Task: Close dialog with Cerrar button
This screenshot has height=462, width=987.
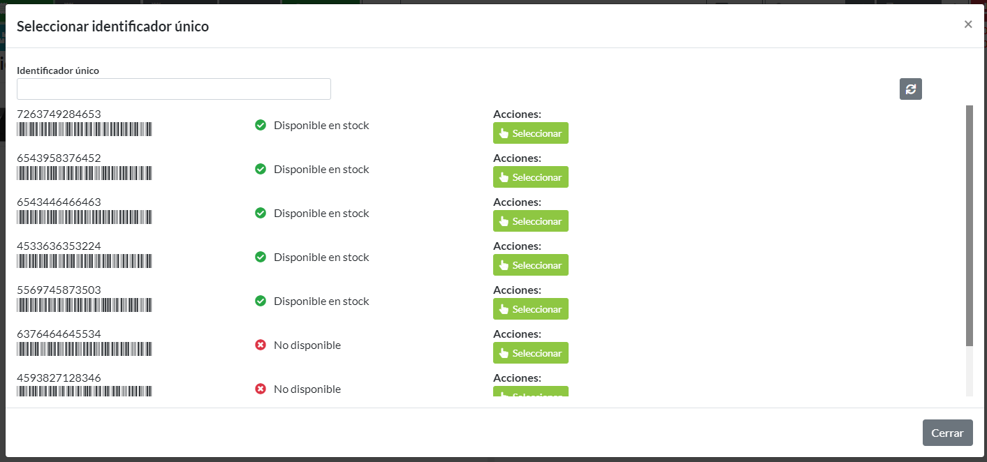Action: coord(947,433)
